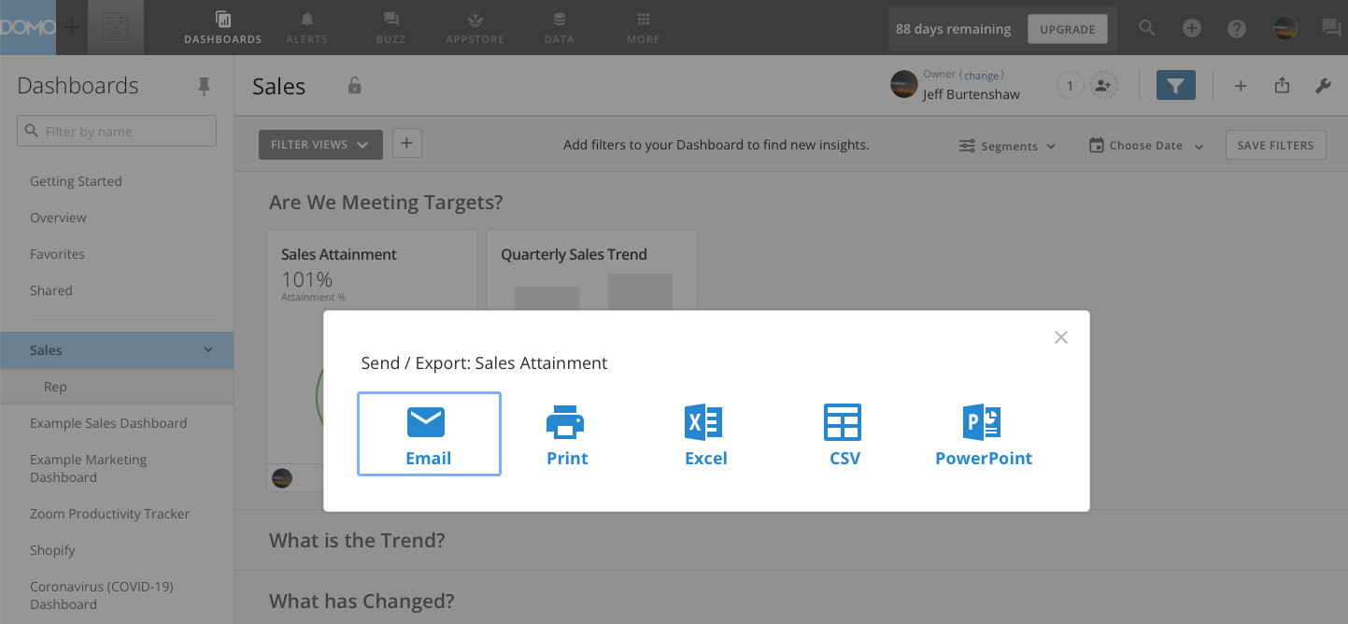
Task: Click the add circle-plus icon in header
Action: tap(1192, 28)
